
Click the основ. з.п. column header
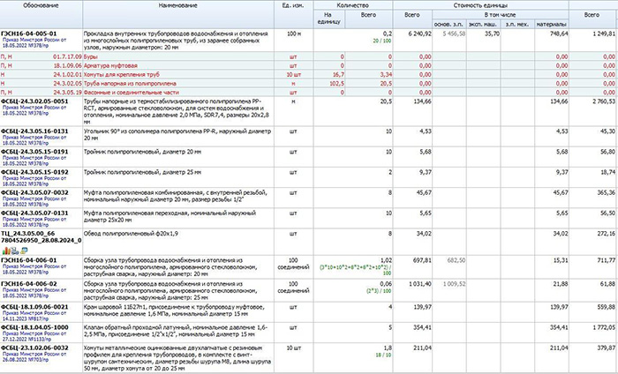448,24
